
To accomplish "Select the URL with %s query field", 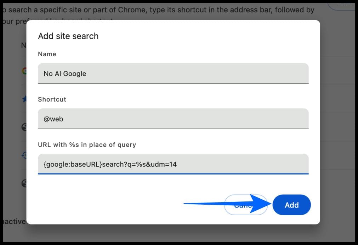I will point(173,164).
